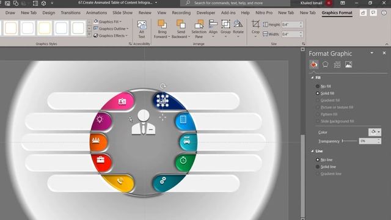Open the Size dialog launcher
The image size is (391, 220).
pyautogui.click(x=303, y=43)
